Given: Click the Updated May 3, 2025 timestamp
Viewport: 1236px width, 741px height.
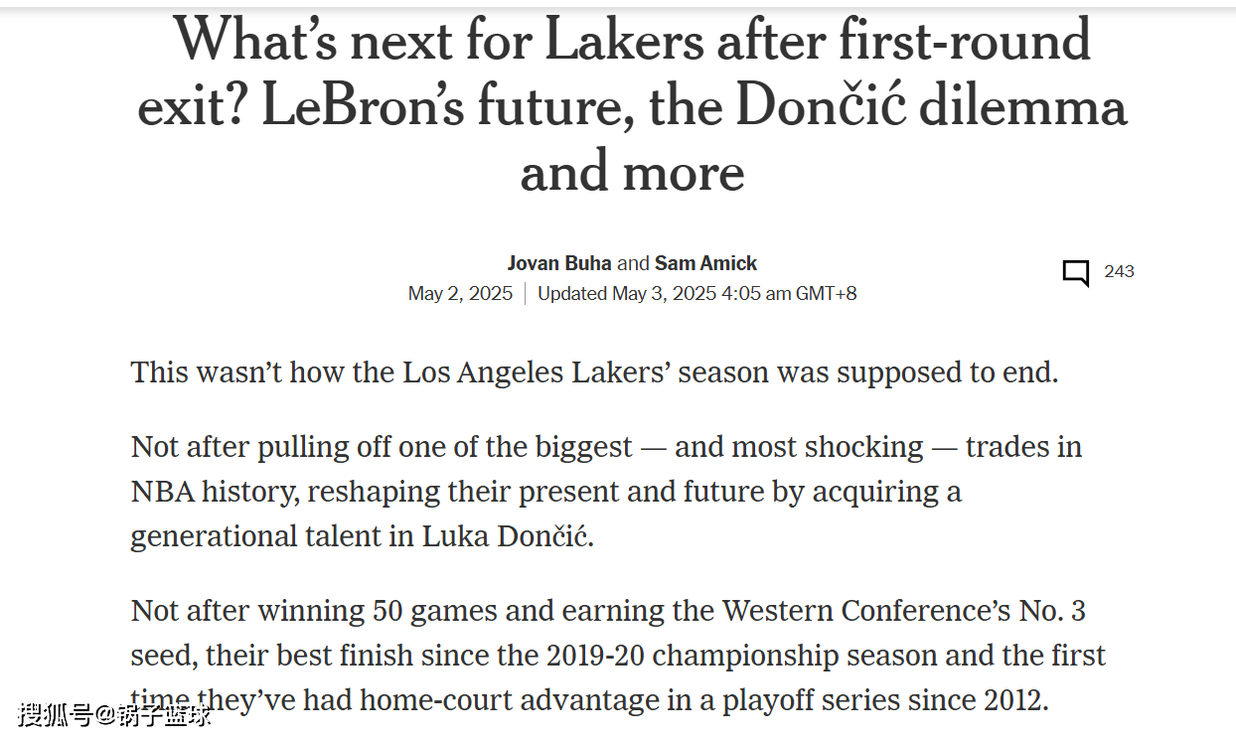Looking at the screenshot, I should click(x=696, y=293).
